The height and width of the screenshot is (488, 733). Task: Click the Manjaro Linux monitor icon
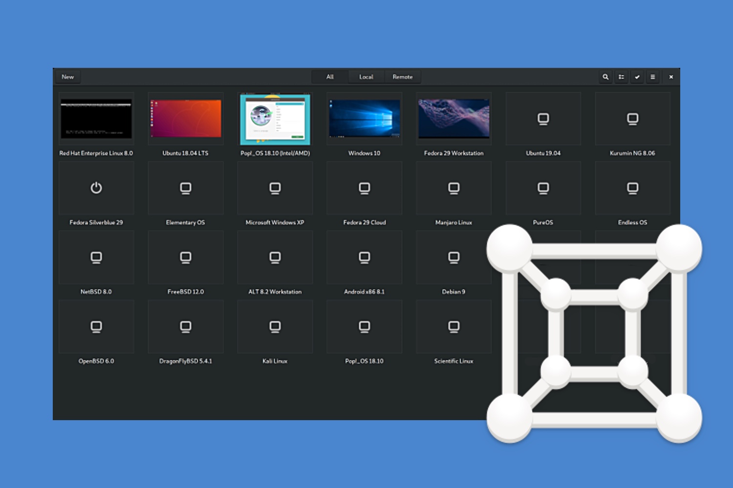click(x=454, y=188)
